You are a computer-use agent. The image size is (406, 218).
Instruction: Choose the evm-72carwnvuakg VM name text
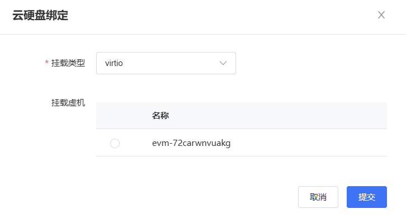(191, 143)
